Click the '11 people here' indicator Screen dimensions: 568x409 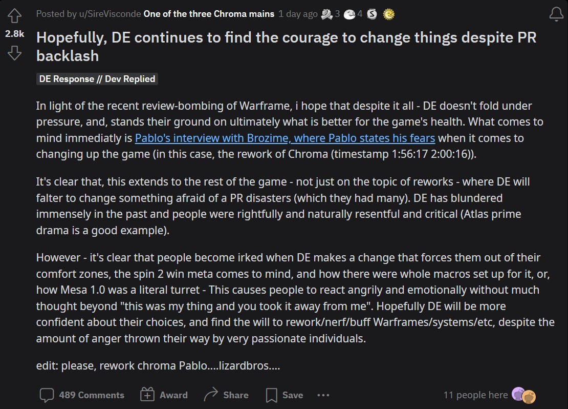[x=475, y=395]
